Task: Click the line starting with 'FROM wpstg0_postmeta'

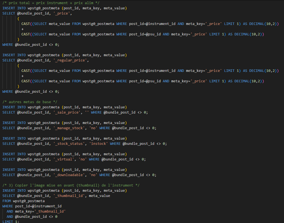Action: coord(23,201)
